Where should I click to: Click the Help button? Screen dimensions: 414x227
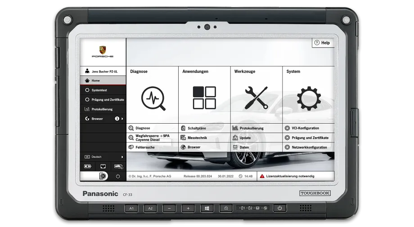coord(323,43)
